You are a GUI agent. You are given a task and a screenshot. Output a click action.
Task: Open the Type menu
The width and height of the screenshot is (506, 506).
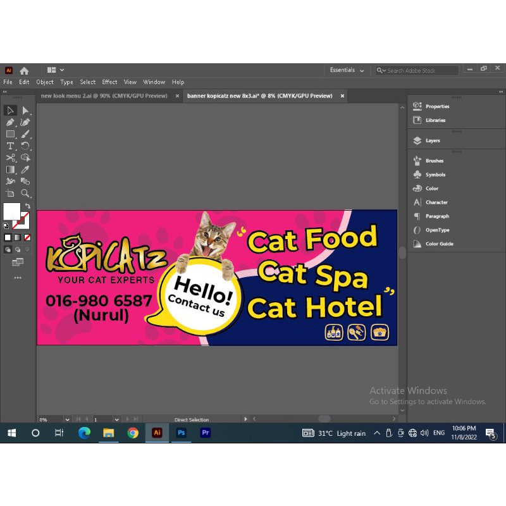pyautogui.click(x=66, y=82)
